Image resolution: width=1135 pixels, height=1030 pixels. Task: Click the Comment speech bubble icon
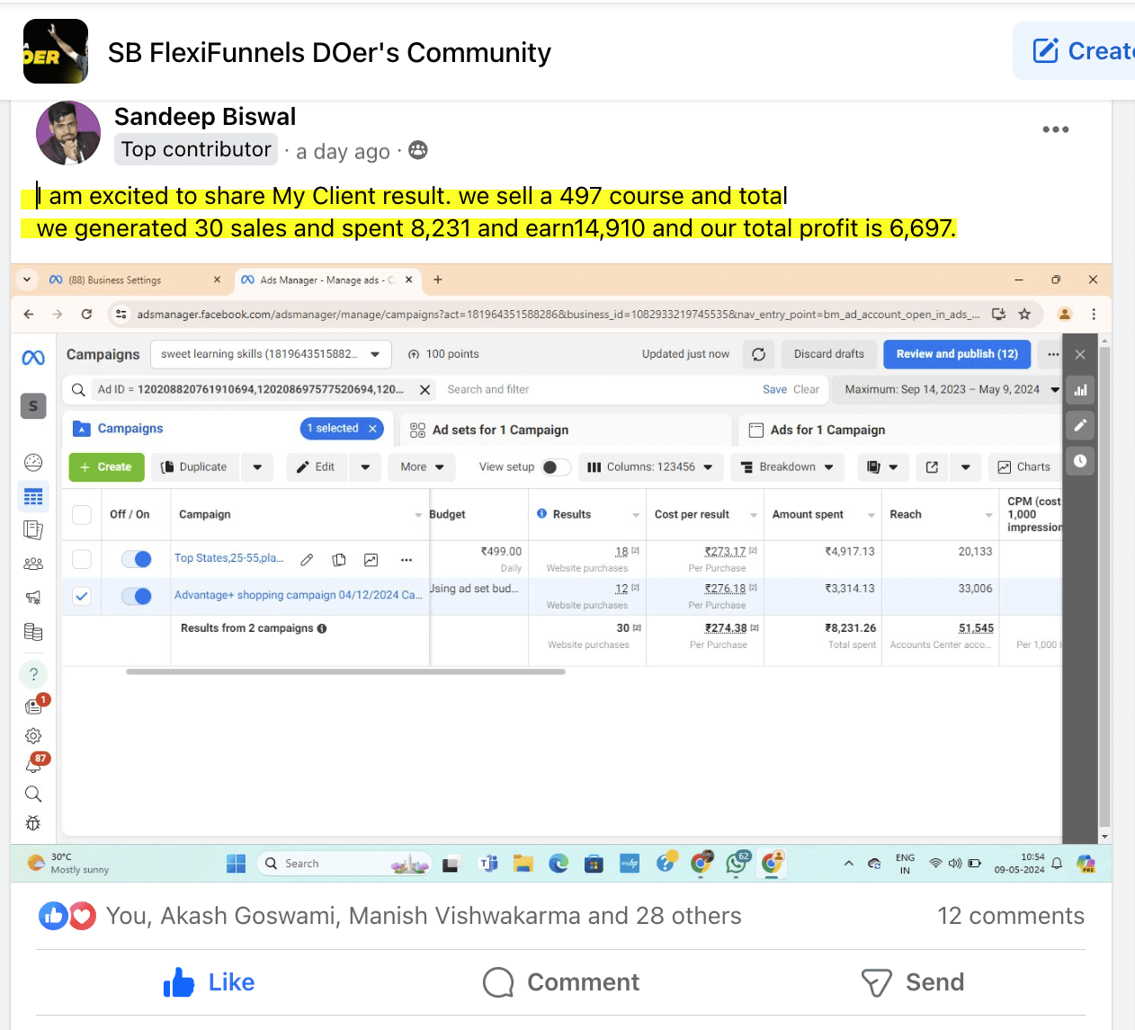(x=498, y=982)
